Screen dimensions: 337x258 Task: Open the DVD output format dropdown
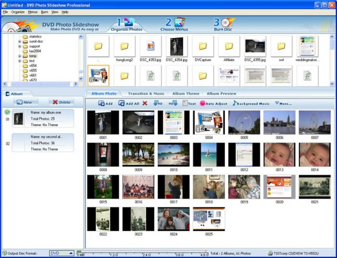click(62, 253)
